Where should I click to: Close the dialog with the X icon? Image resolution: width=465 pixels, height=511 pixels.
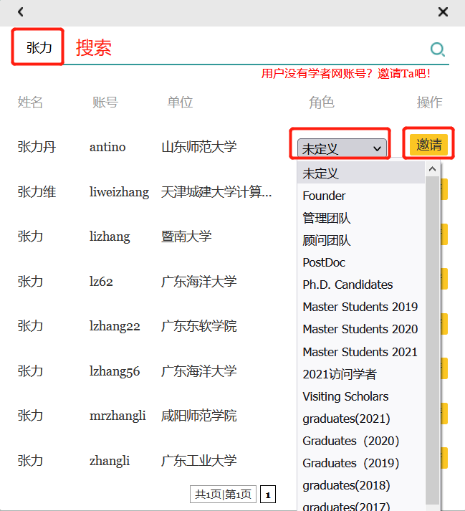[x=443, y=11]
